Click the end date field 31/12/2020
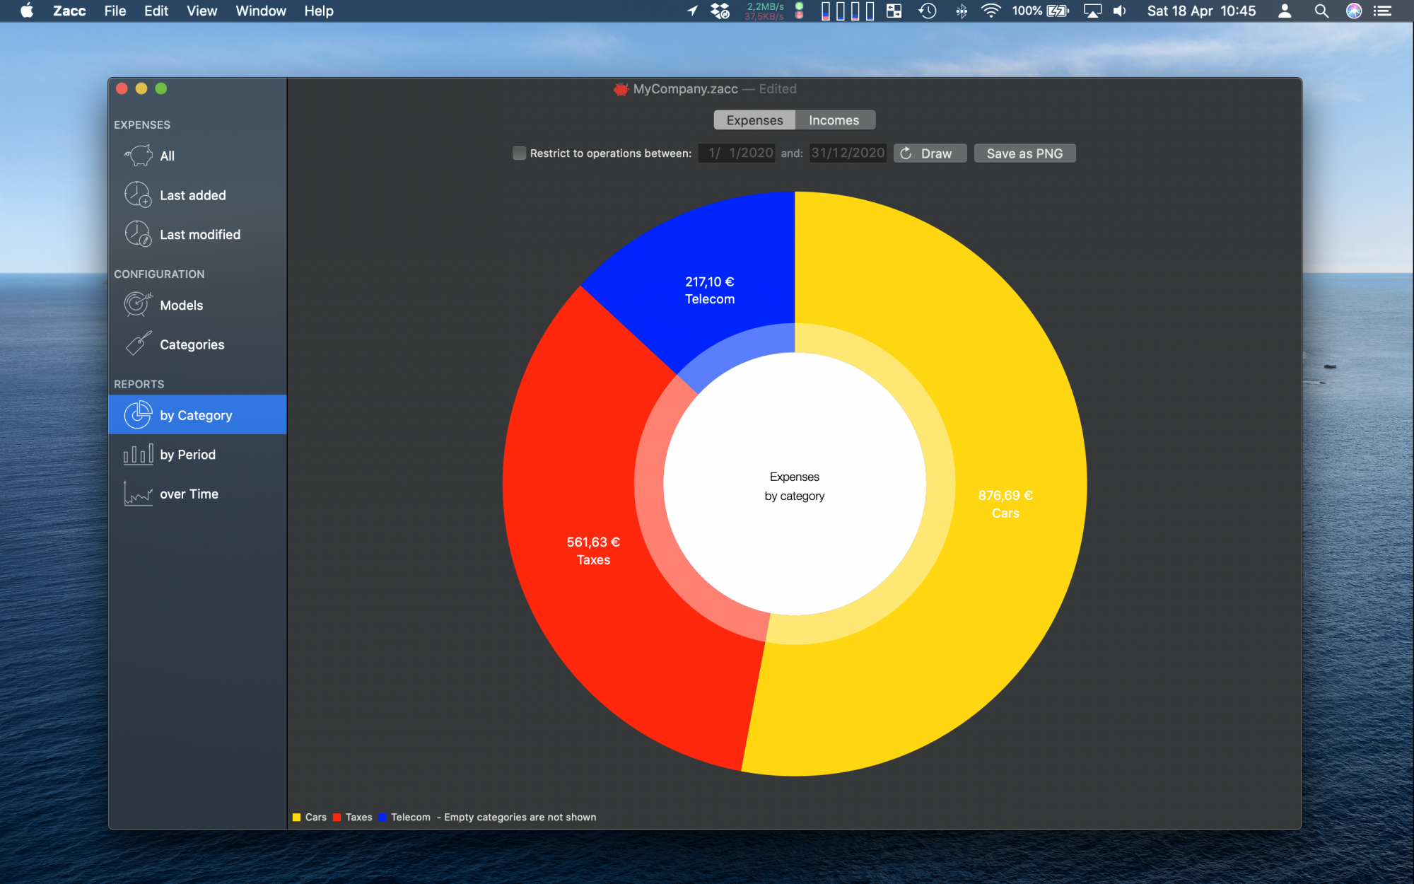The height and width of the screenshot is (884, 1414). [x=847, y=153]
